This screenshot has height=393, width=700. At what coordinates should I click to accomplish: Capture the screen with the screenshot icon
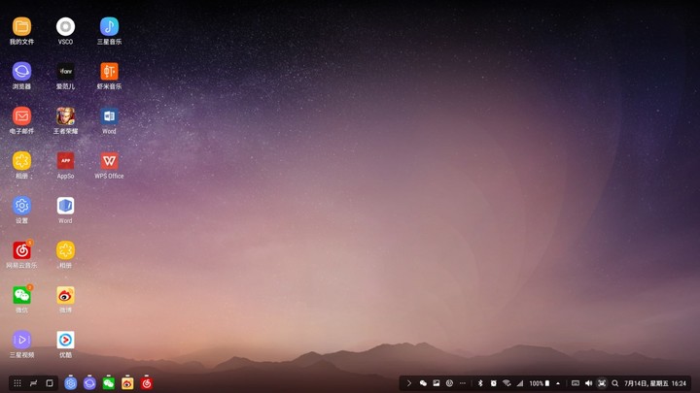point(602,383)
